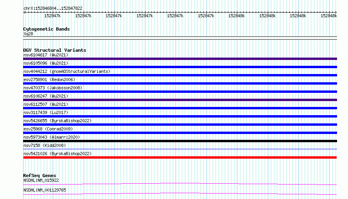Click the nsv470373 (Jakobsson2008) label

coord(53,88)
